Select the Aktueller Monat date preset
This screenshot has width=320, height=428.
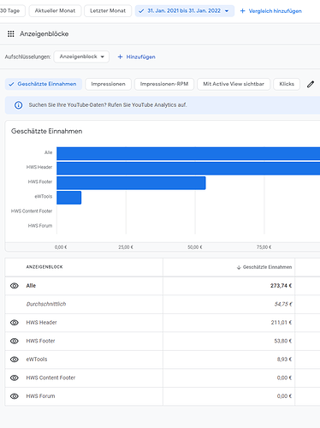coord(55,11)
